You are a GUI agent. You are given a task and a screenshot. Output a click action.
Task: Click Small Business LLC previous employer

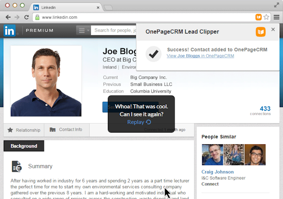tap(151, 84)
